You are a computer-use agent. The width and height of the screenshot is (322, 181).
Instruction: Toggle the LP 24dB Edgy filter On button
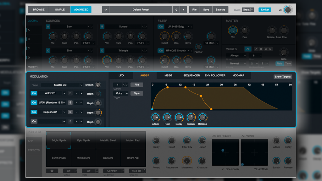[160, 26]
